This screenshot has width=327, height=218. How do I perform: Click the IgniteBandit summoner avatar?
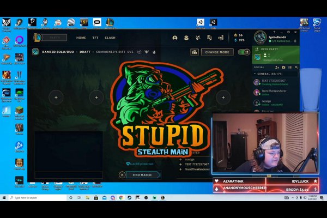point(260,38)
